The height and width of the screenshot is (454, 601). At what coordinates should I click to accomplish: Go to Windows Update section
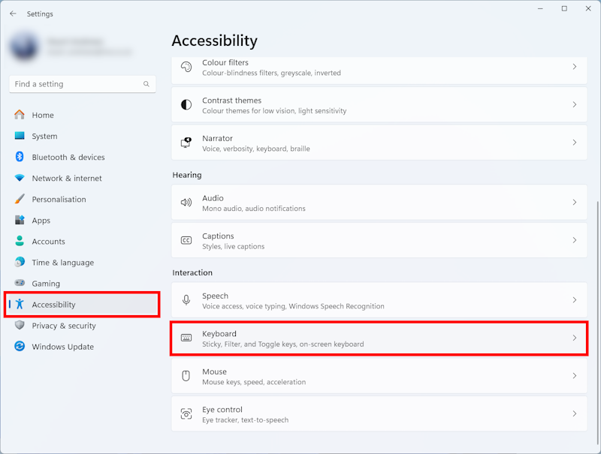tap(62, 347)
